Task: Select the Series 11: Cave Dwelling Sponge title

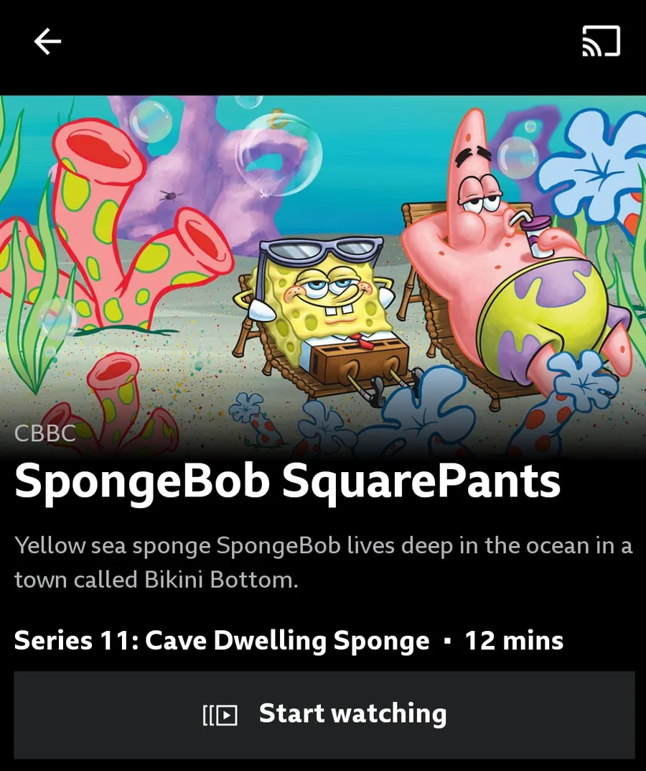Action: point(222,641)
